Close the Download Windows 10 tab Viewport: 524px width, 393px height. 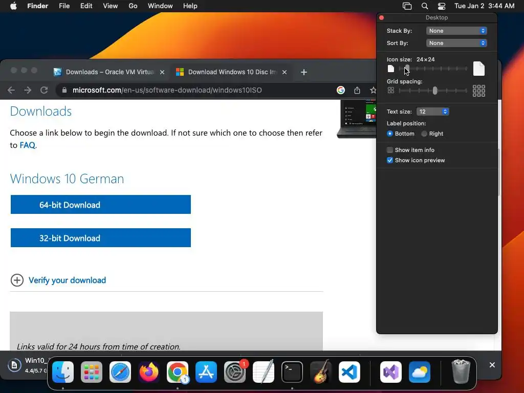[285, 72]
